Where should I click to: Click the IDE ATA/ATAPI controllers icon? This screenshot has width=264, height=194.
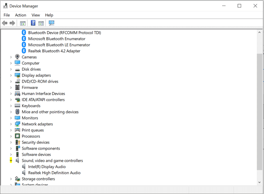[17, 100]
